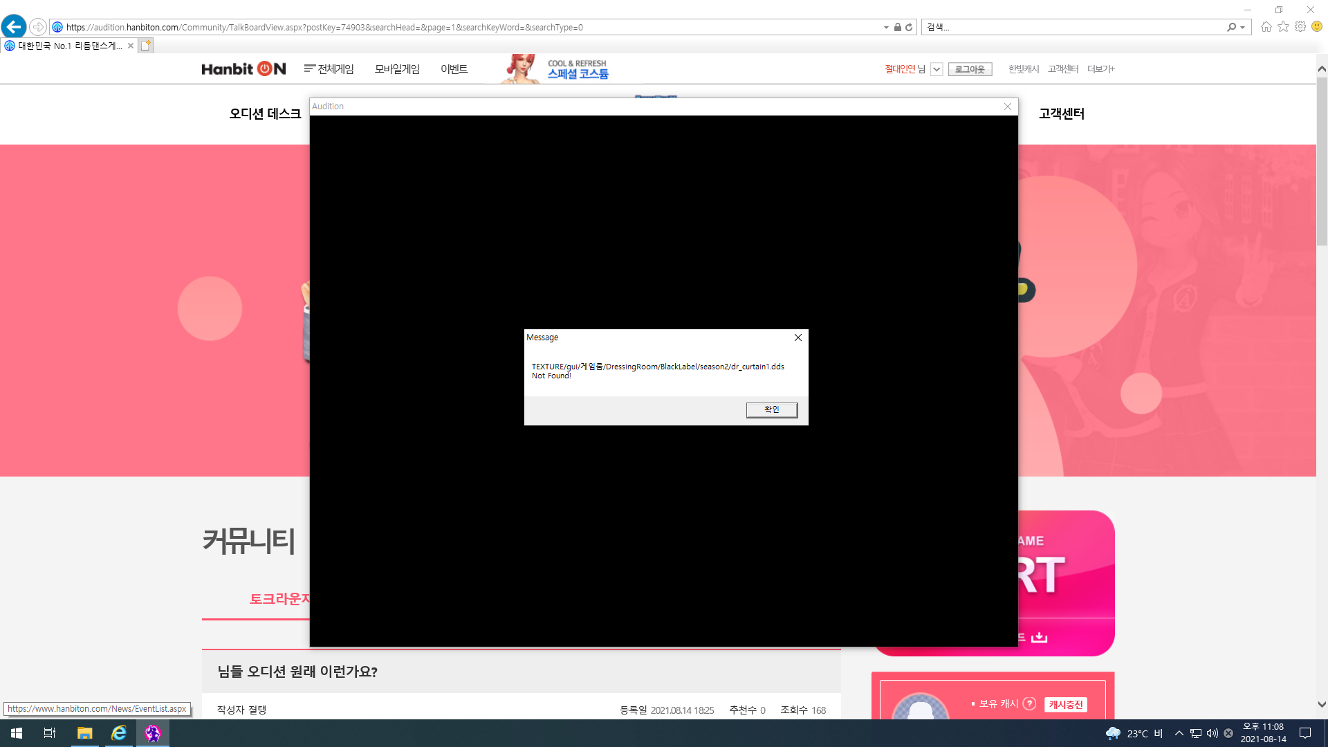Select the 토크라운지 community tab
Image resolution: width=1328 pixels, height=747 pixels.
pyautogui.click(x=280, y=599)
